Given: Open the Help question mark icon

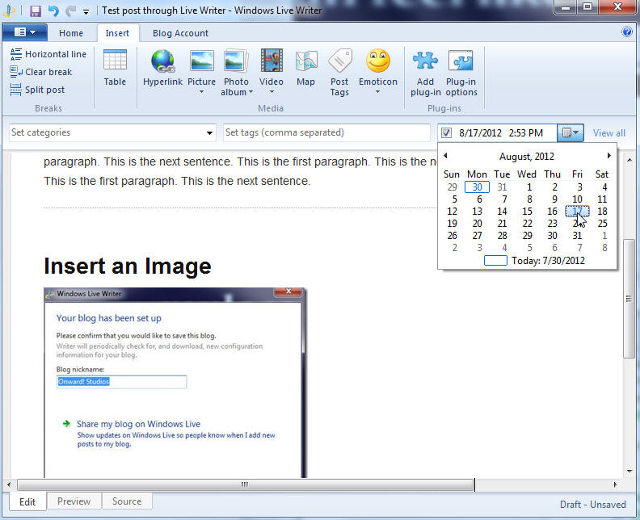Looking at the screenshot, I should (x=626, y=31).
